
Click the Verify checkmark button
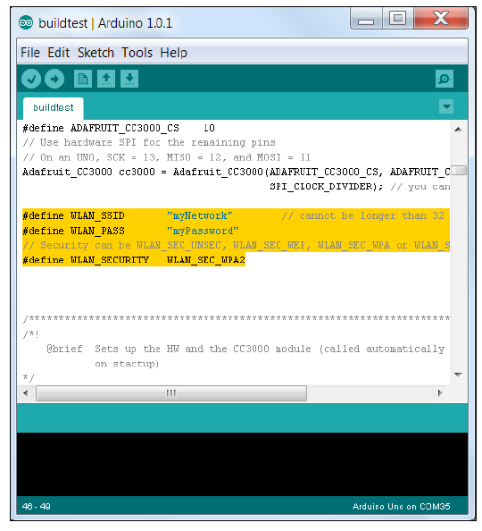[x=31, y=80]
